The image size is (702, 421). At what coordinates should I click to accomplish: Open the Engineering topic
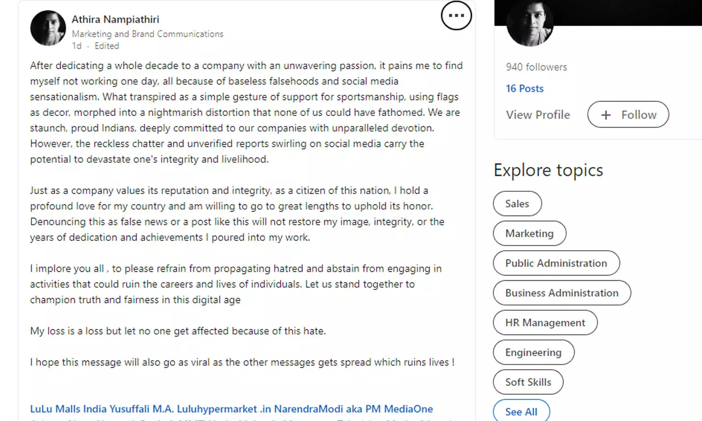pyautogui.click(x=533, y=353)
